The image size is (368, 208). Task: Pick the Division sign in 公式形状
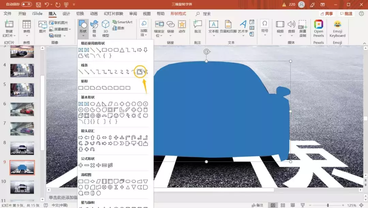coord(98,165)
